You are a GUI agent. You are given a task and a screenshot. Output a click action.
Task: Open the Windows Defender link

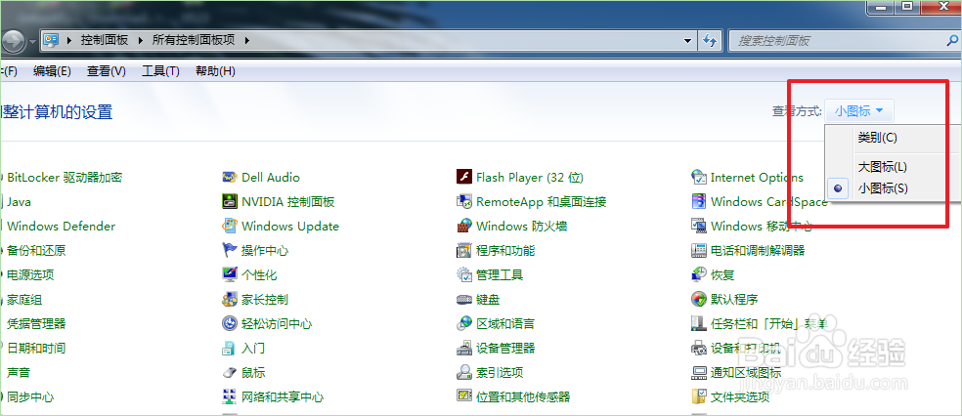click(x=61, y=227)
